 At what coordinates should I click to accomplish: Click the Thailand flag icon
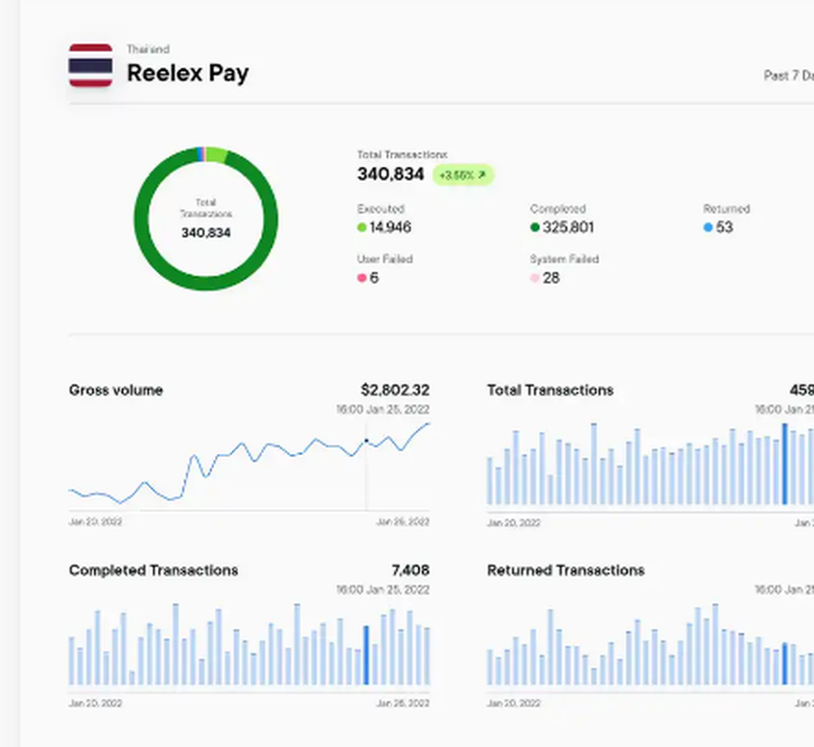pos(91,65)
